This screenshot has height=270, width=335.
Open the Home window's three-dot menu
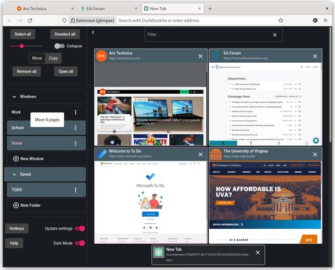click(x=75, y=143)
